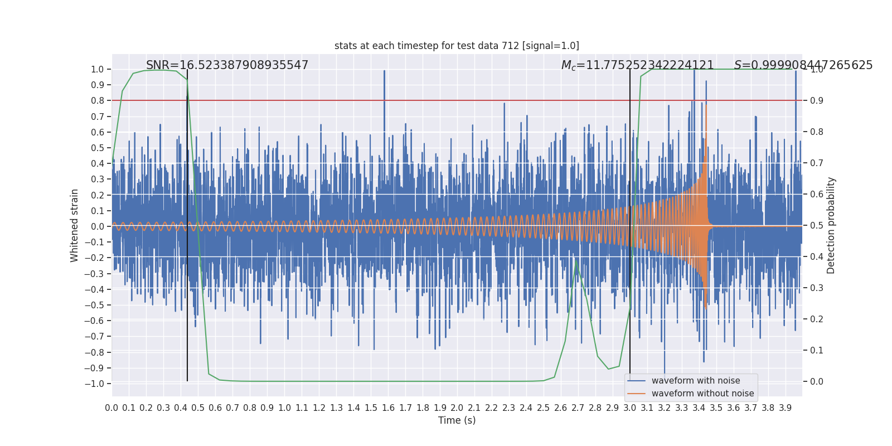This screenshot has width=892, height=446.
Task: Select the 'waveform with noise' legend label
Action: point(696,381)
